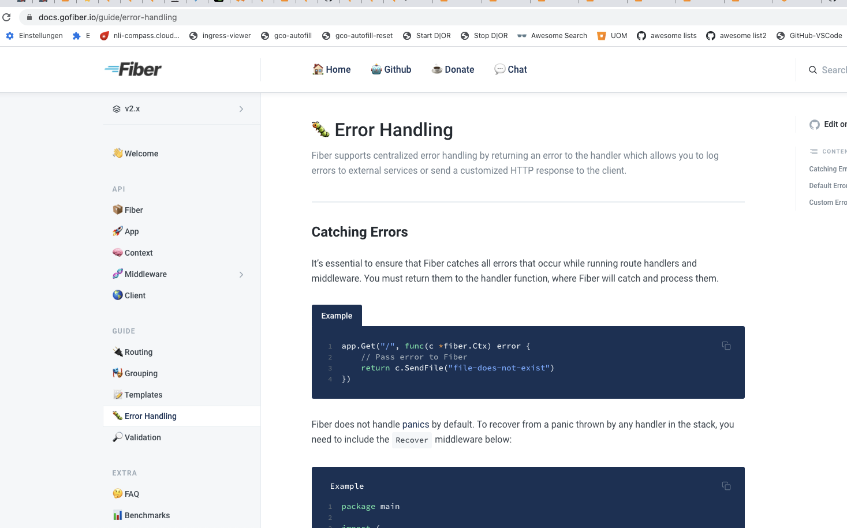Open the Einstellungen gear bookmark icon
The height and width of the screenshot is (528, 847).
tap(9, 35)
